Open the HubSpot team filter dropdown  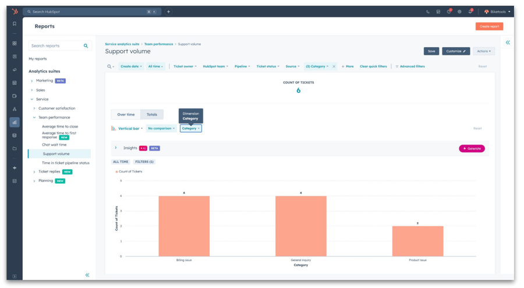(215, 66)
